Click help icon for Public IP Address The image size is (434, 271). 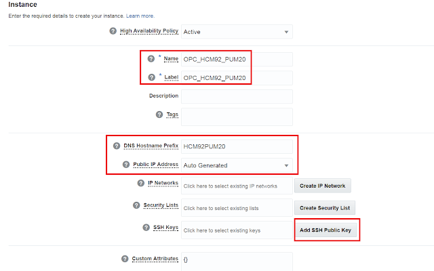tap(125, 165)
